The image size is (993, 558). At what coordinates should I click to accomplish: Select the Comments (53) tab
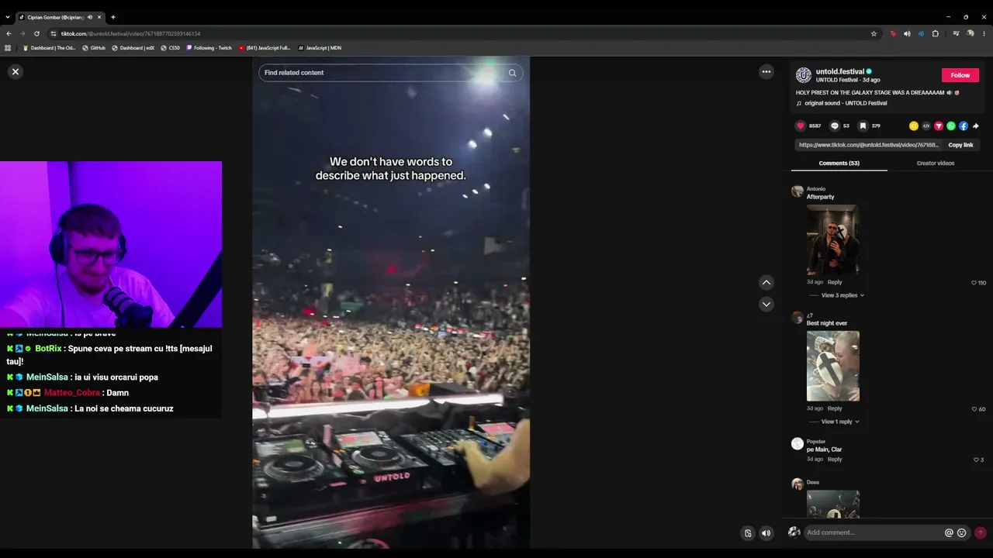pyautogui.click(x=839, y=164)
